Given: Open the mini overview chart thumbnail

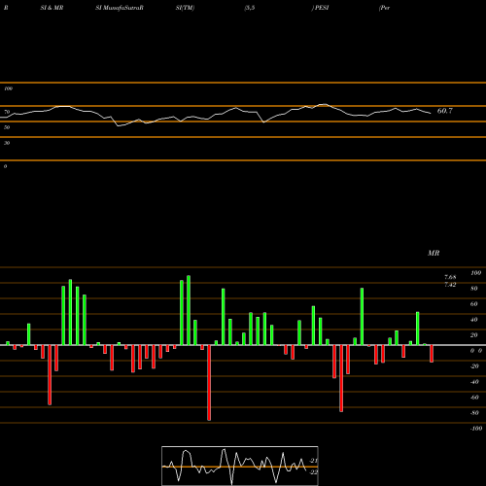Looking at the screenshot, I should [x=240, y=466].
